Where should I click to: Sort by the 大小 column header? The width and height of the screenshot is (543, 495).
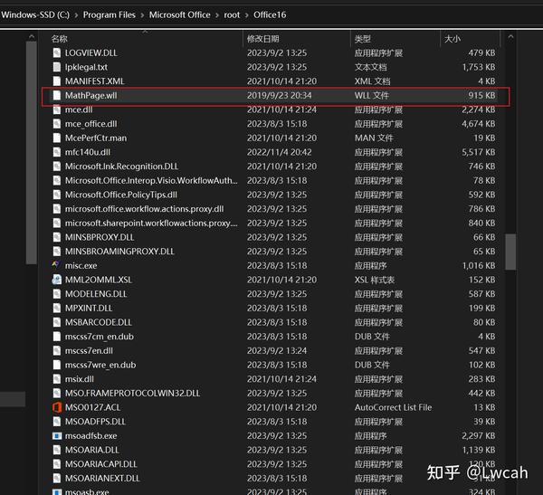click(x=452, y=39)
